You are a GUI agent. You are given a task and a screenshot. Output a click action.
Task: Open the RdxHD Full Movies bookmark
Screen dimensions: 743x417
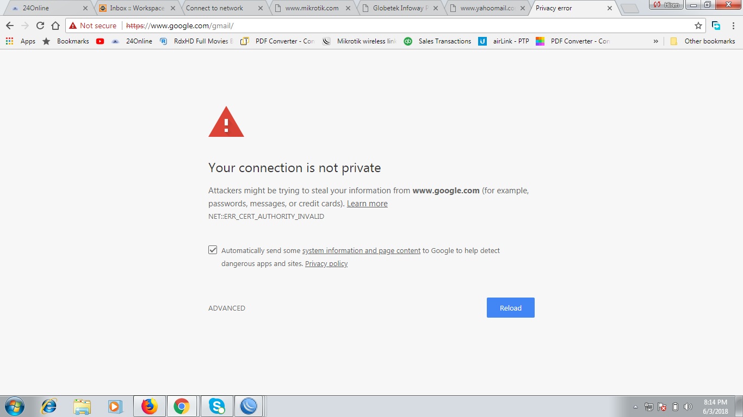[196, 41]
